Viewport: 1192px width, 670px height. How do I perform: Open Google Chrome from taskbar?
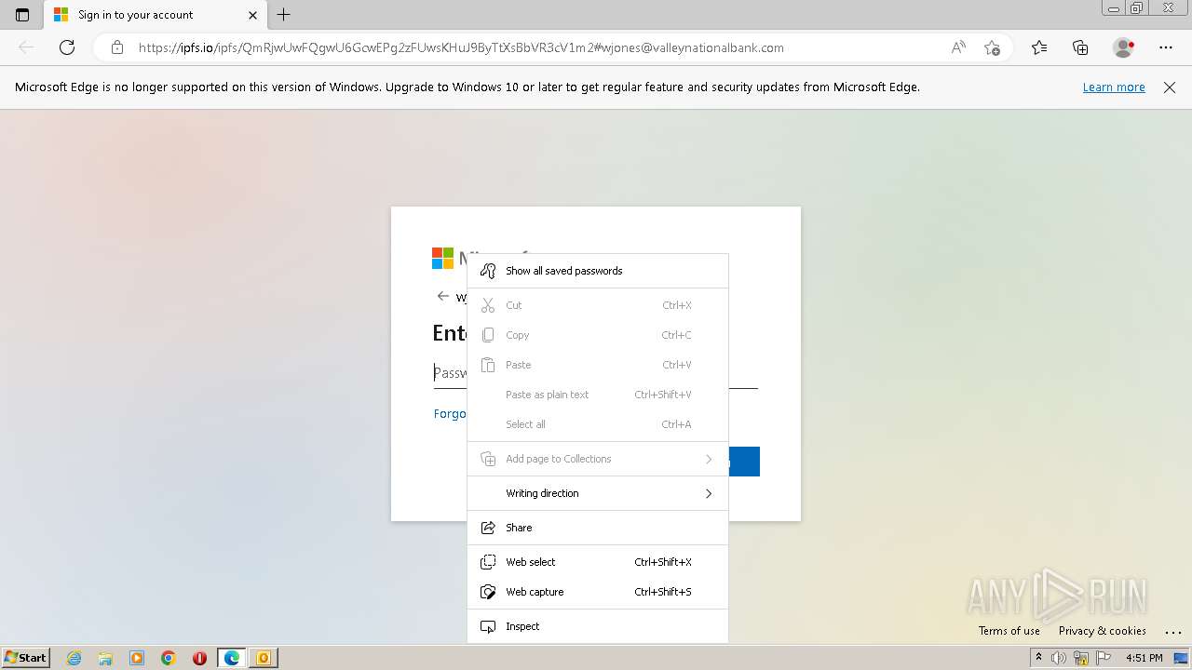pos(169,658)
